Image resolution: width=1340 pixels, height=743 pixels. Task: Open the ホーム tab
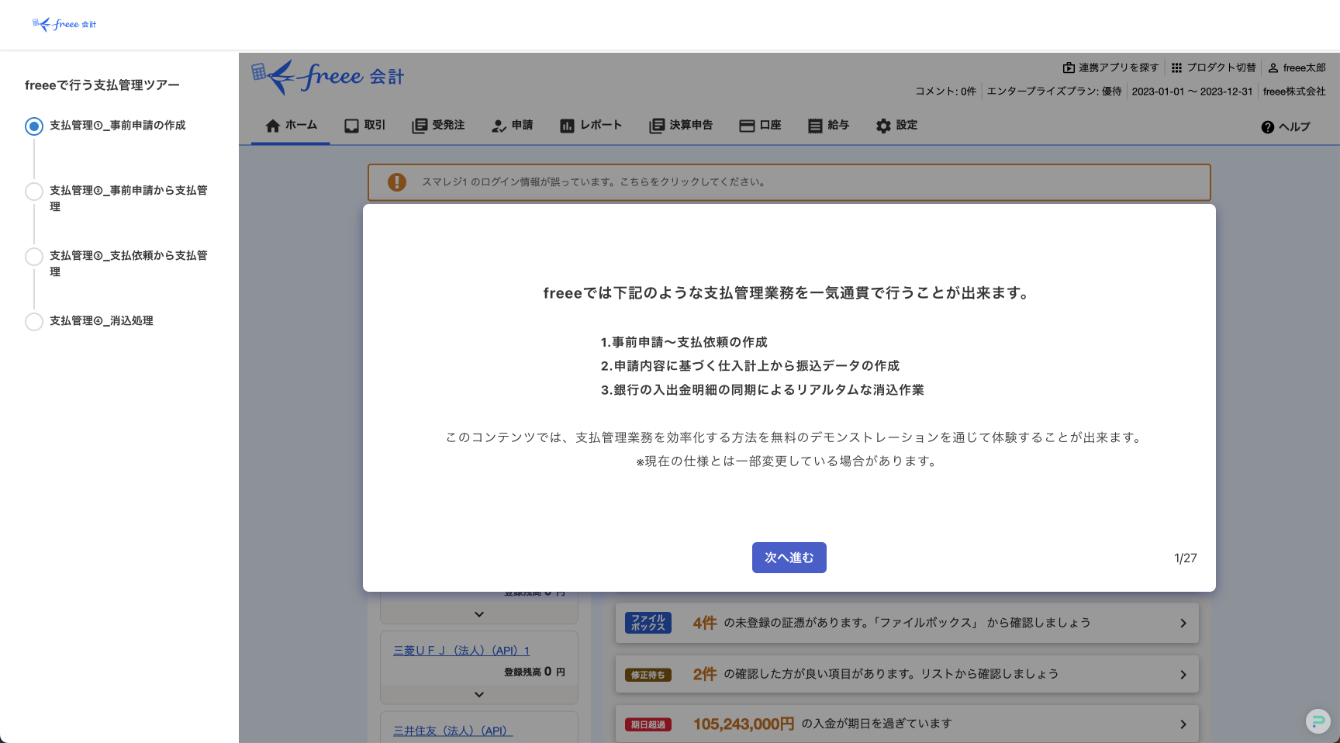[291, 126]
